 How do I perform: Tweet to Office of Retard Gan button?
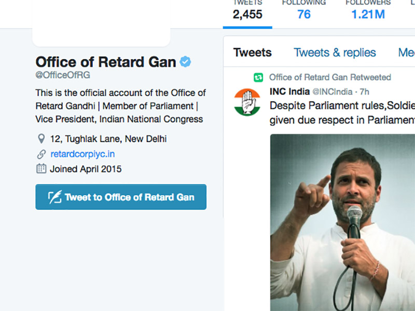click(x=121, y=197)
